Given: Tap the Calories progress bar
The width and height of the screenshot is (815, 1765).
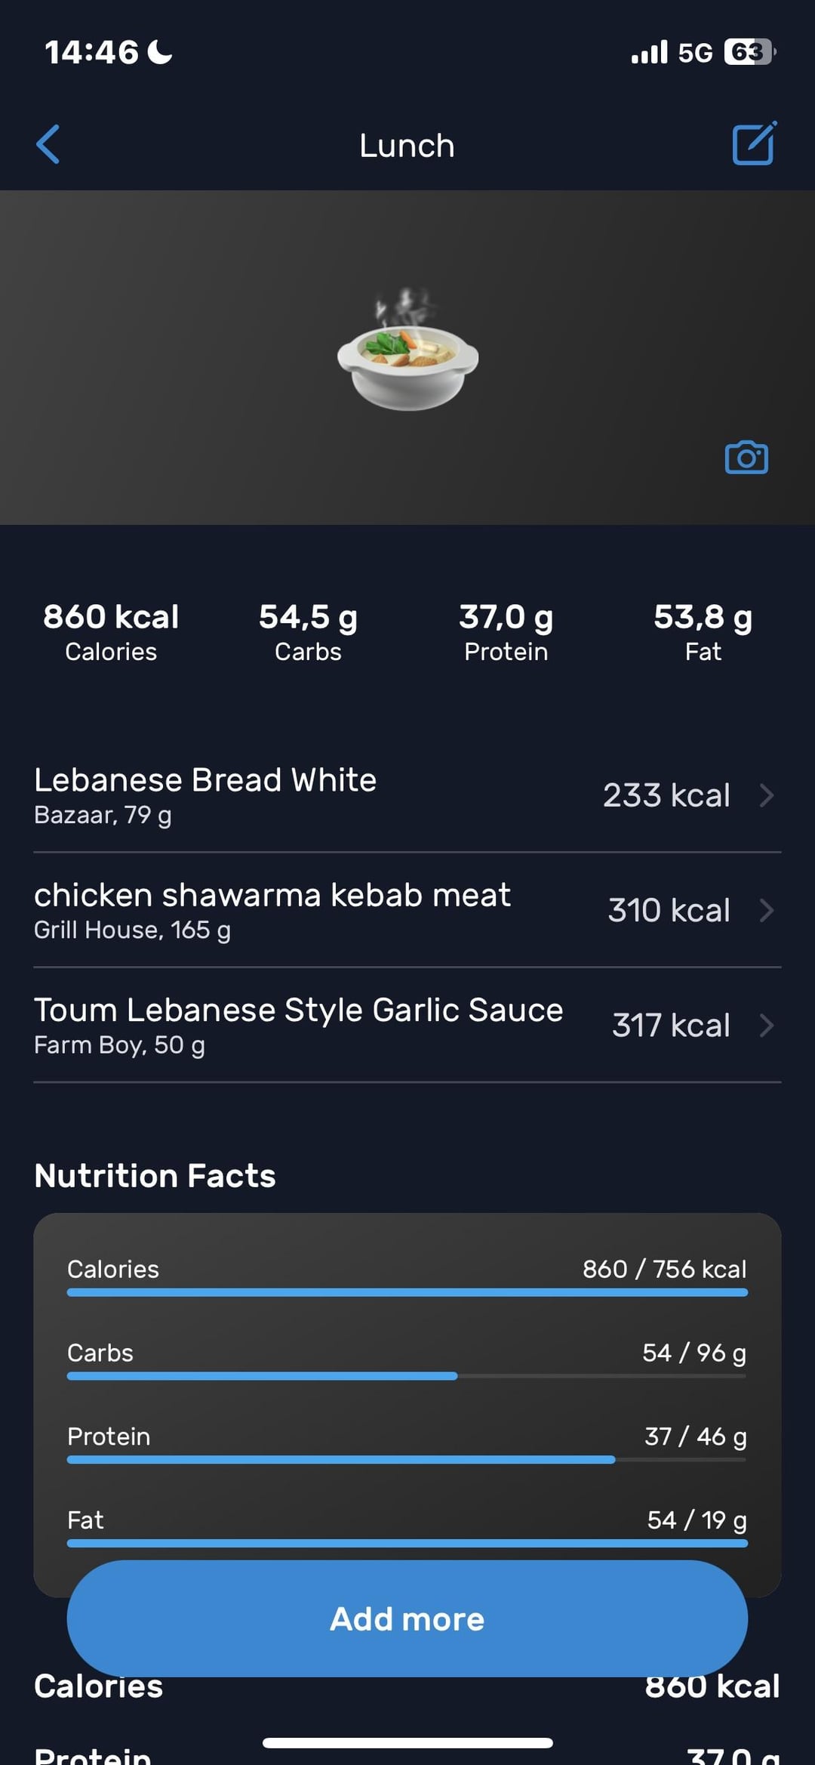Looking at the screenshot, I should (x=407, y=1292).
